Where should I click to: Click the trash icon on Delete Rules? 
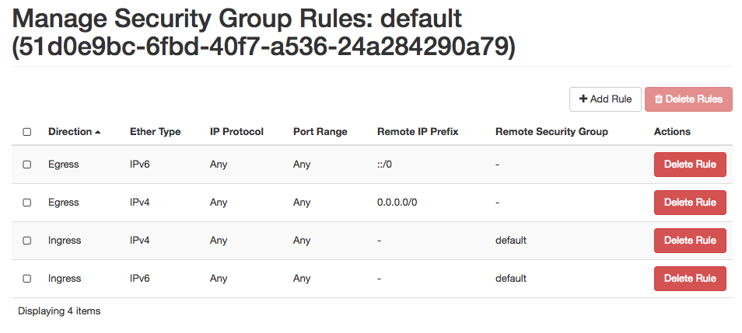pos(659,99)
